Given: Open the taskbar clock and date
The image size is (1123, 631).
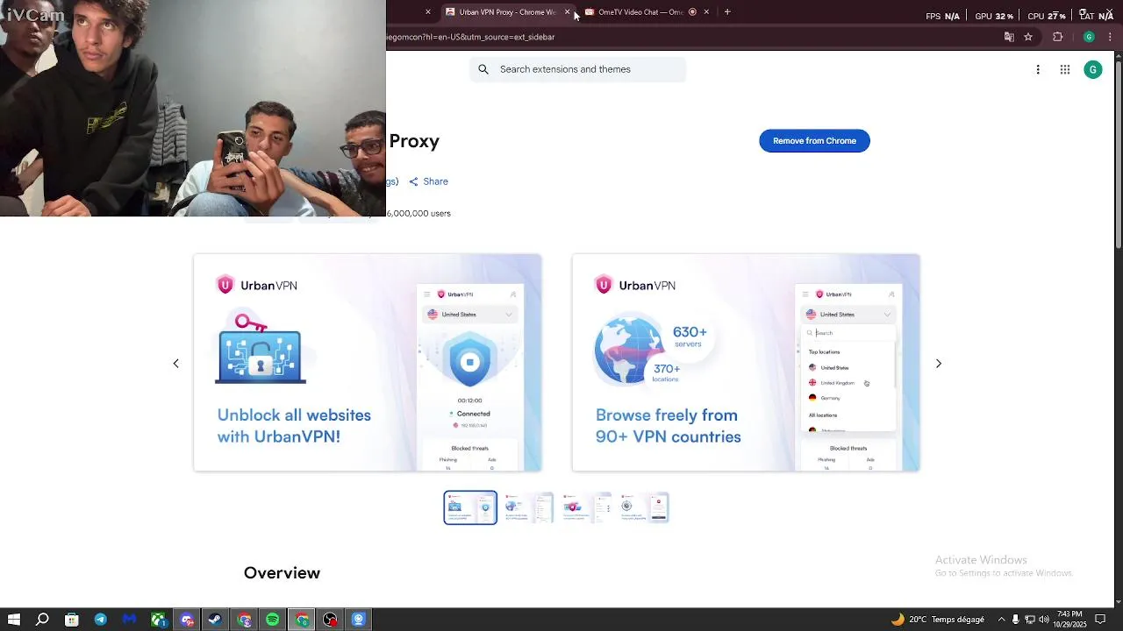Looking at the screenshot, I should click(1070, 620).
